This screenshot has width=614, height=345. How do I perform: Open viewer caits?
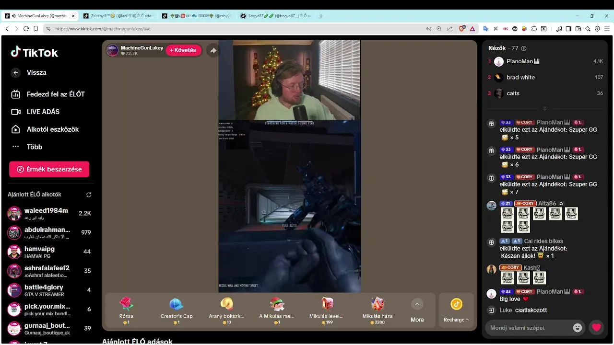(545, 93)
